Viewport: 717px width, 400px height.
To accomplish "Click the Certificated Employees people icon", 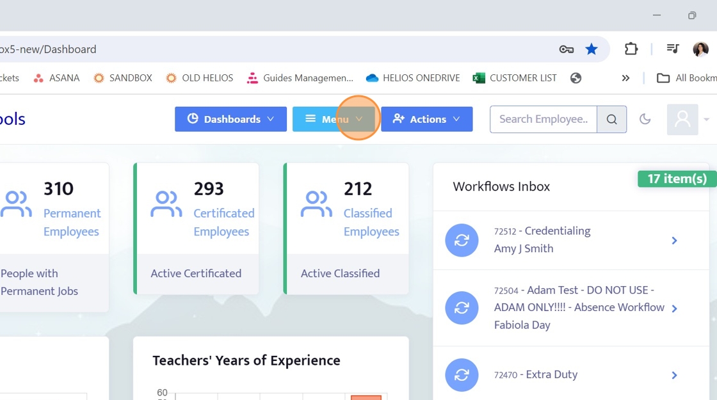I will [166, 204].
